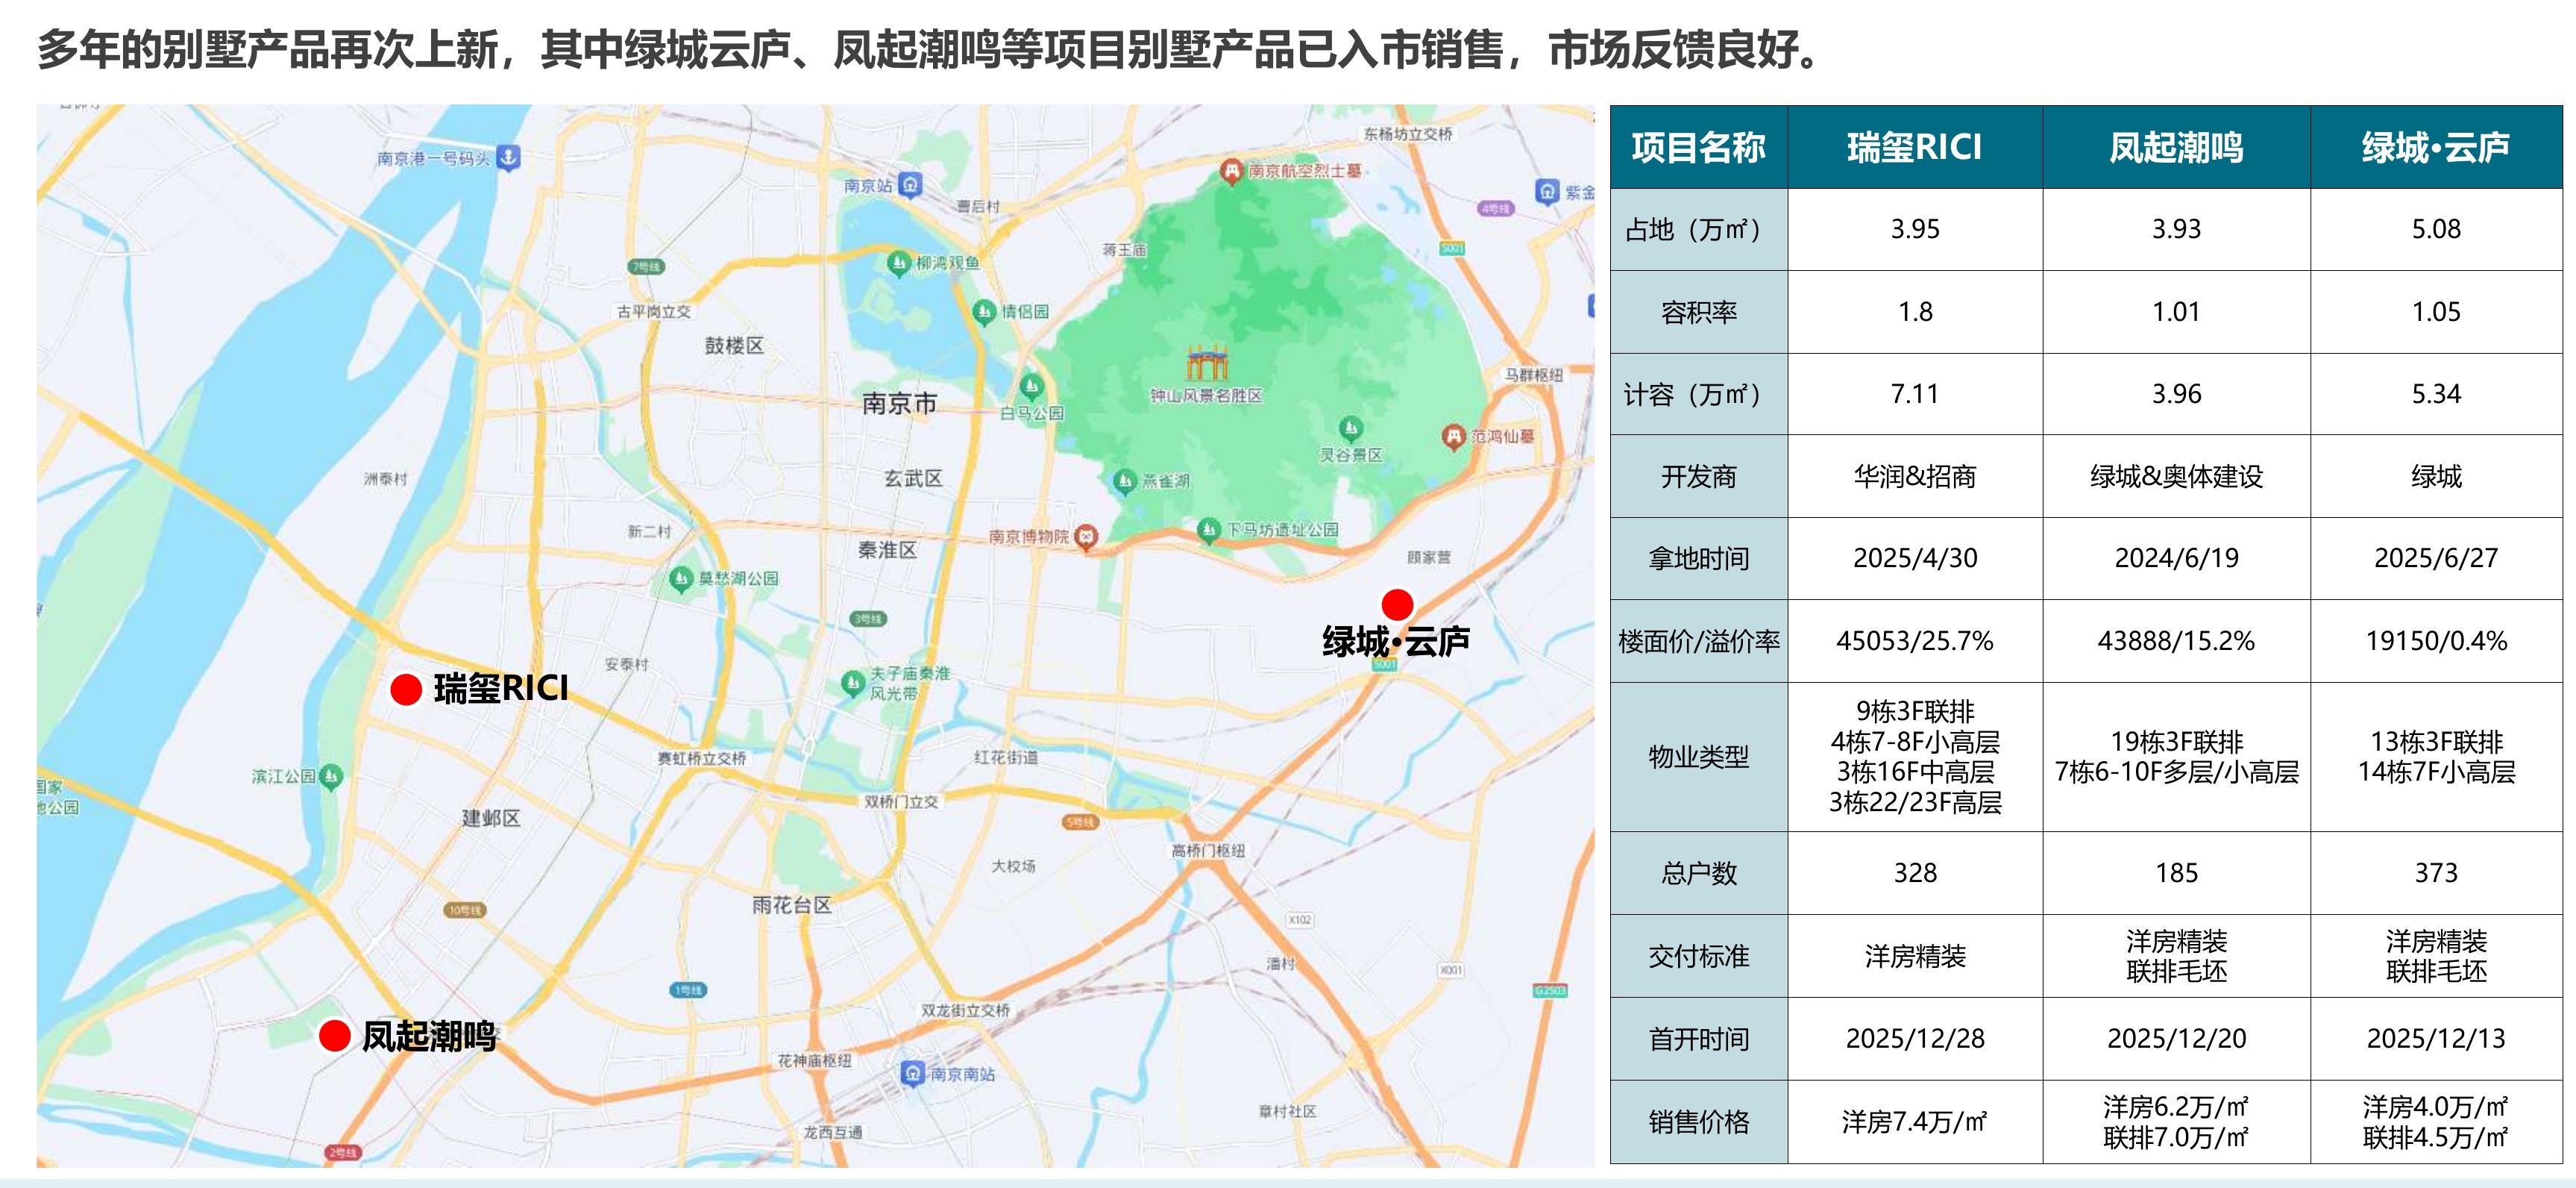The image size is (2576, 1188).
Task: Click the 瑞玺RICI table column header
Action: pyautogui.click(x=1915, y=147)
